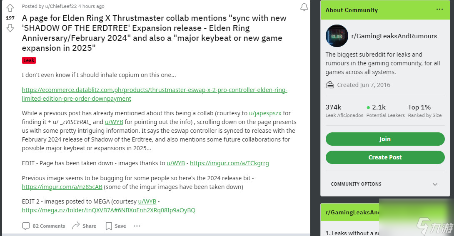The width and height of the screenshot is (454, 236).
Task: Toggle the post notification bell
Action: coord(304,7)
